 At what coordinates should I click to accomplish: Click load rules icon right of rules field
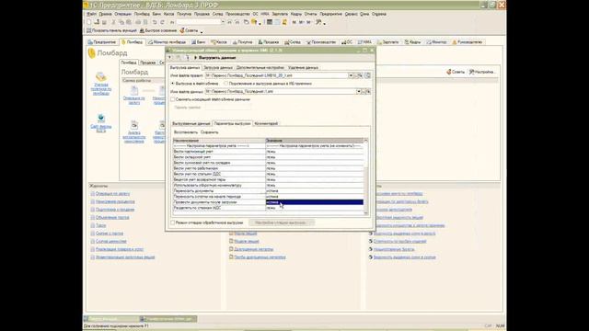[x=367, y=75]
